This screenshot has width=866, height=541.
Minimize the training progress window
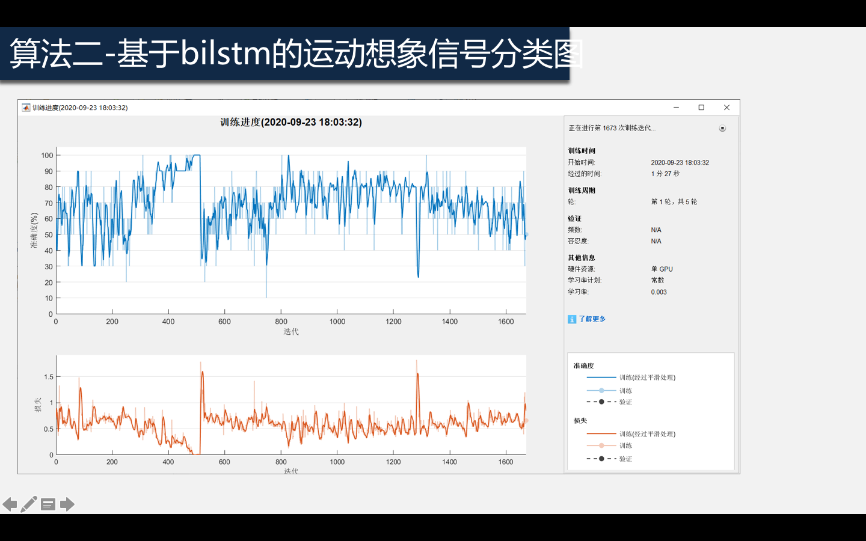(676, 108)
